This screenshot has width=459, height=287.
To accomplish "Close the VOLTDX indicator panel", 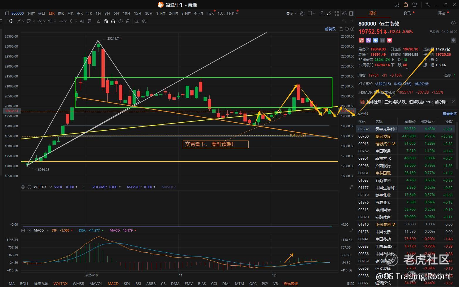I will click(29, 187).
